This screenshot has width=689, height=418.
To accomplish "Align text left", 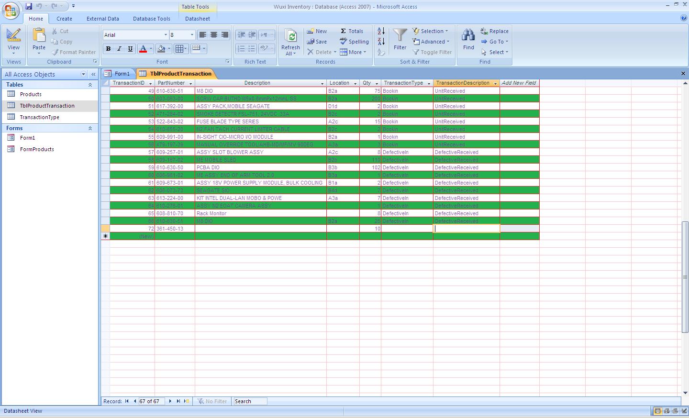I will pyautogui.click(x=203, y=35).
